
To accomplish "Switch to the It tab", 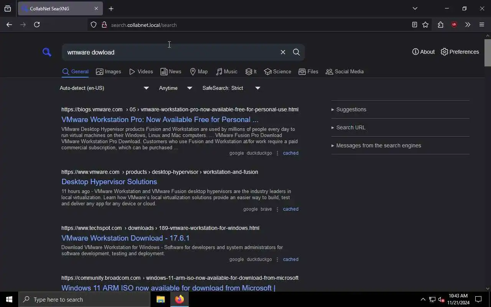I will [251, 72].
